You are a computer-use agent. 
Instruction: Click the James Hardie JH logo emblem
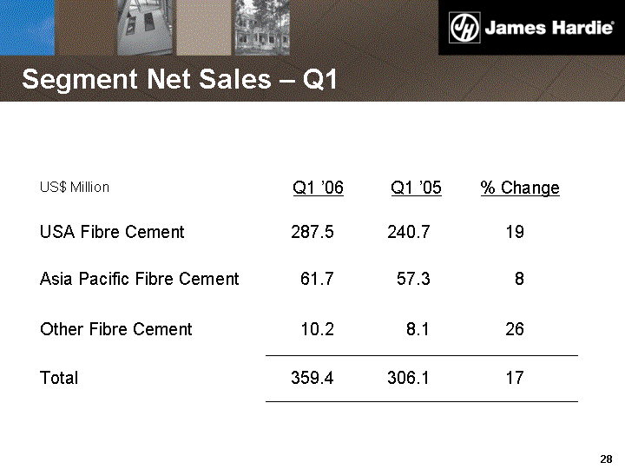[x=464, y=27]
